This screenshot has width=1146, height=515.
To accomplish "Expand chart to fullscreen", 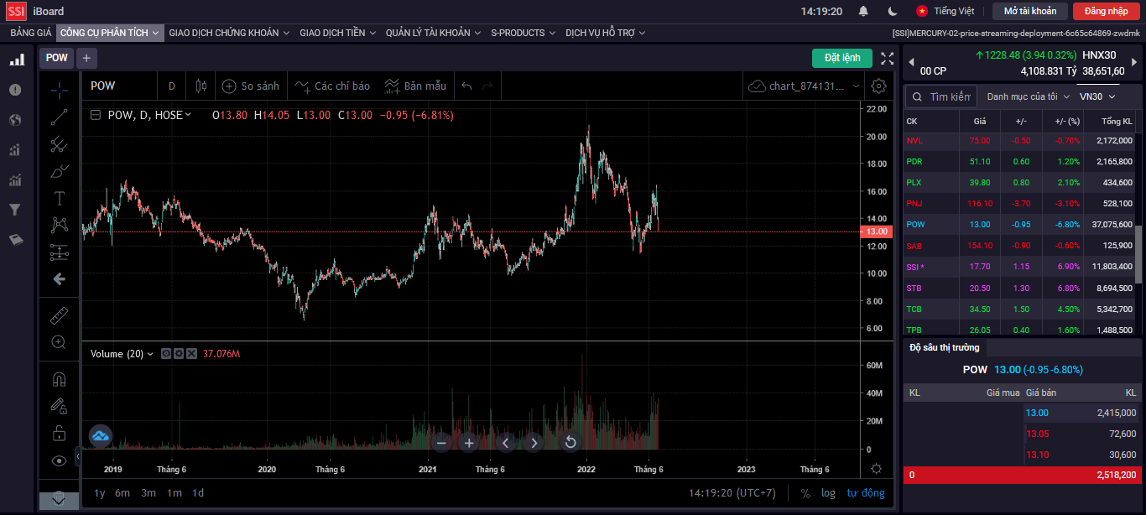I will click(888, 58).
